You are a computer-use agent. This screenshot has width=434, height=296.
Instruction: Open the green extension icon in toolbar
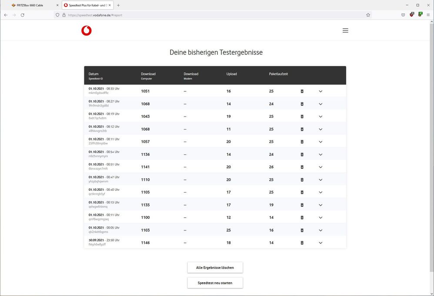[420, 14]
